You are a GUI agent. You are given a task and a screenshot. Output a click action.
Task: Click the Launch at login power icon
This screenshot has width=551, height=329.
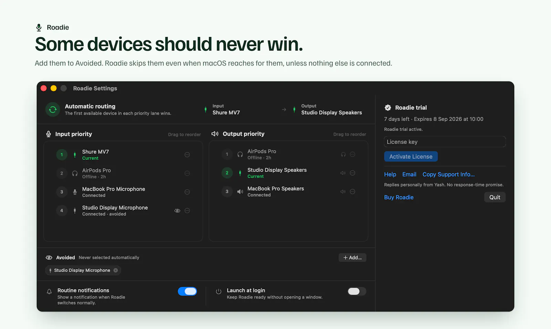click(x=218, y=292)
